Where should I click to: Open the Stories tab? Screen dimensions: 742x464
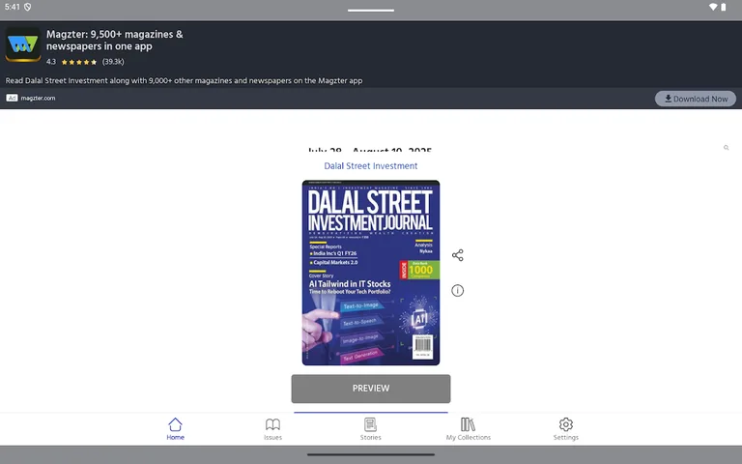click(371, 429)
